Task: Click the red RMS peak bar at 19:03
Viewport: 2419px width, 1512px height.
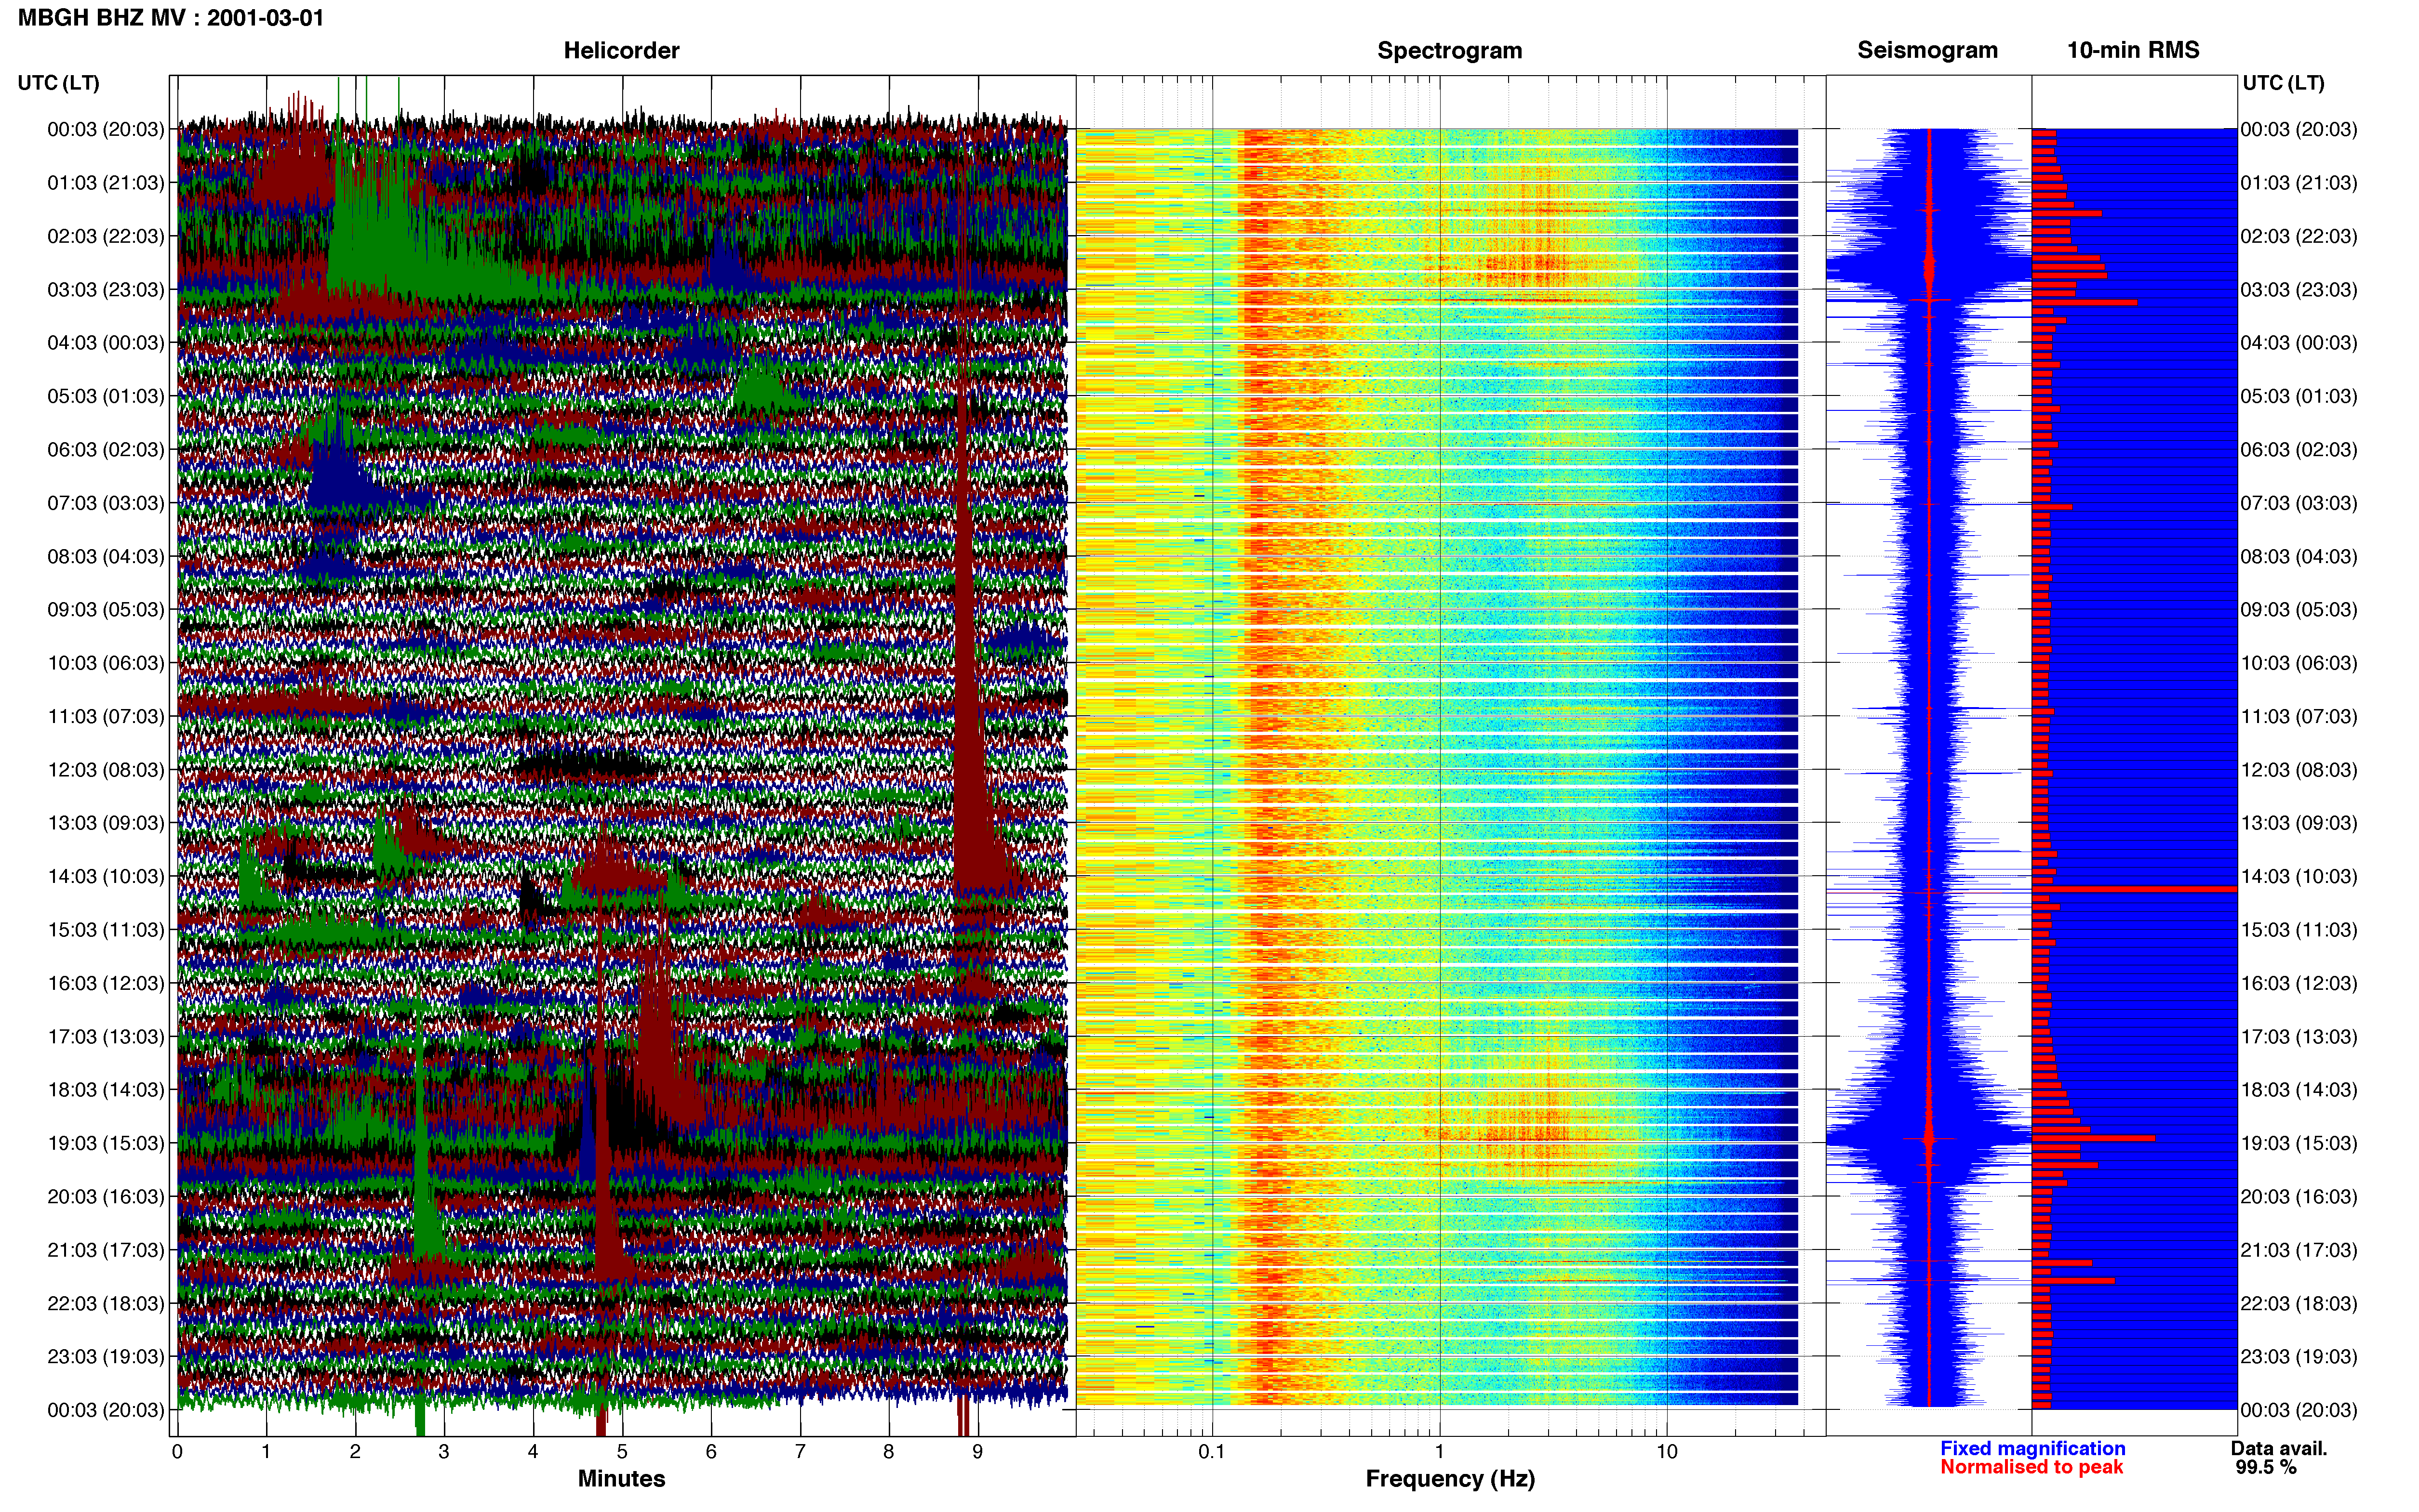Action: click(2093, 1138)
